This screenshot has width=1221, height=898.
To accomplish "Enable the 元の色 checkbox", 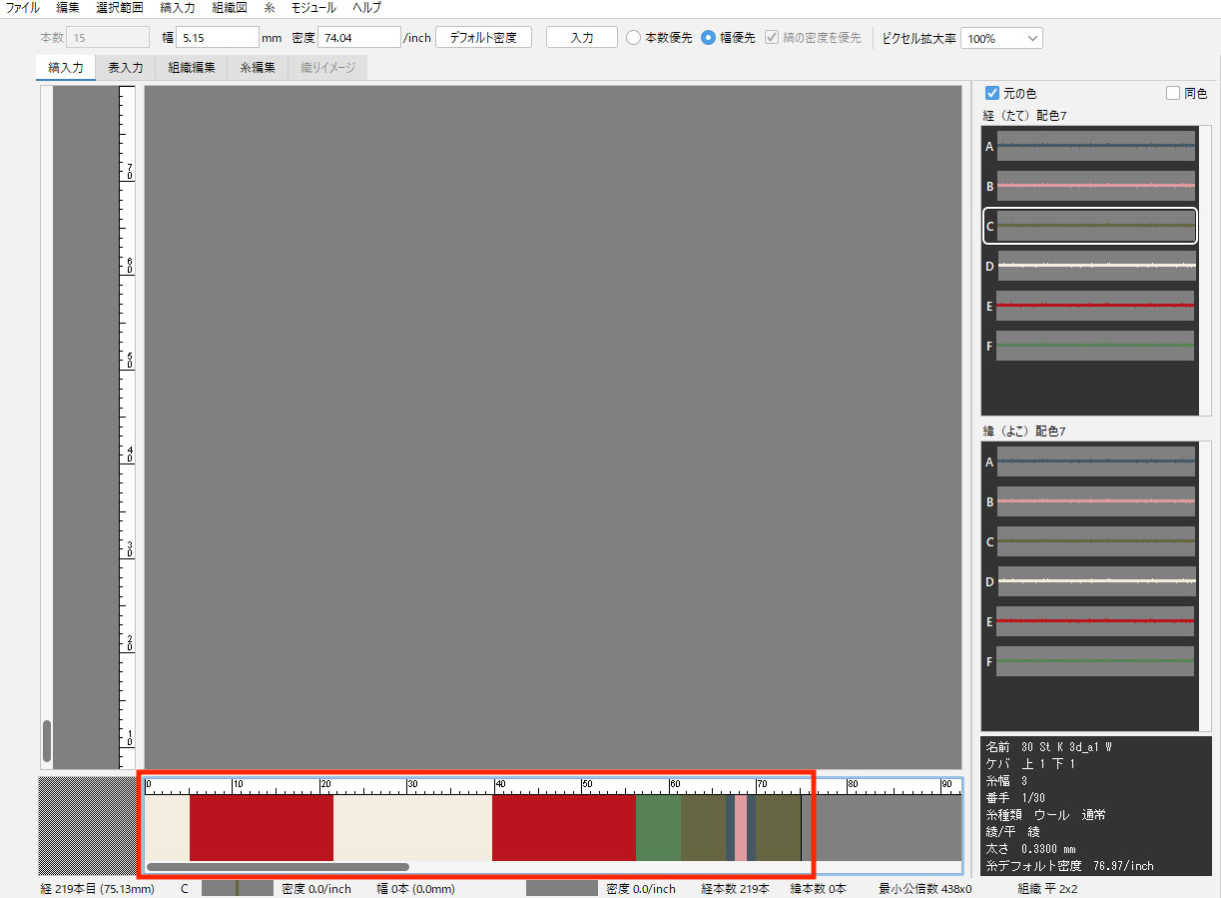I will pyautogui.click(x=992, y=93).
